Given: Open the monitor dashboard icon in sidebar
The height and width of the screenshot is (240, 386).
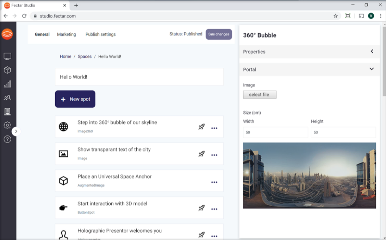Looking at the screenshot, I should [x=7, y=56].
